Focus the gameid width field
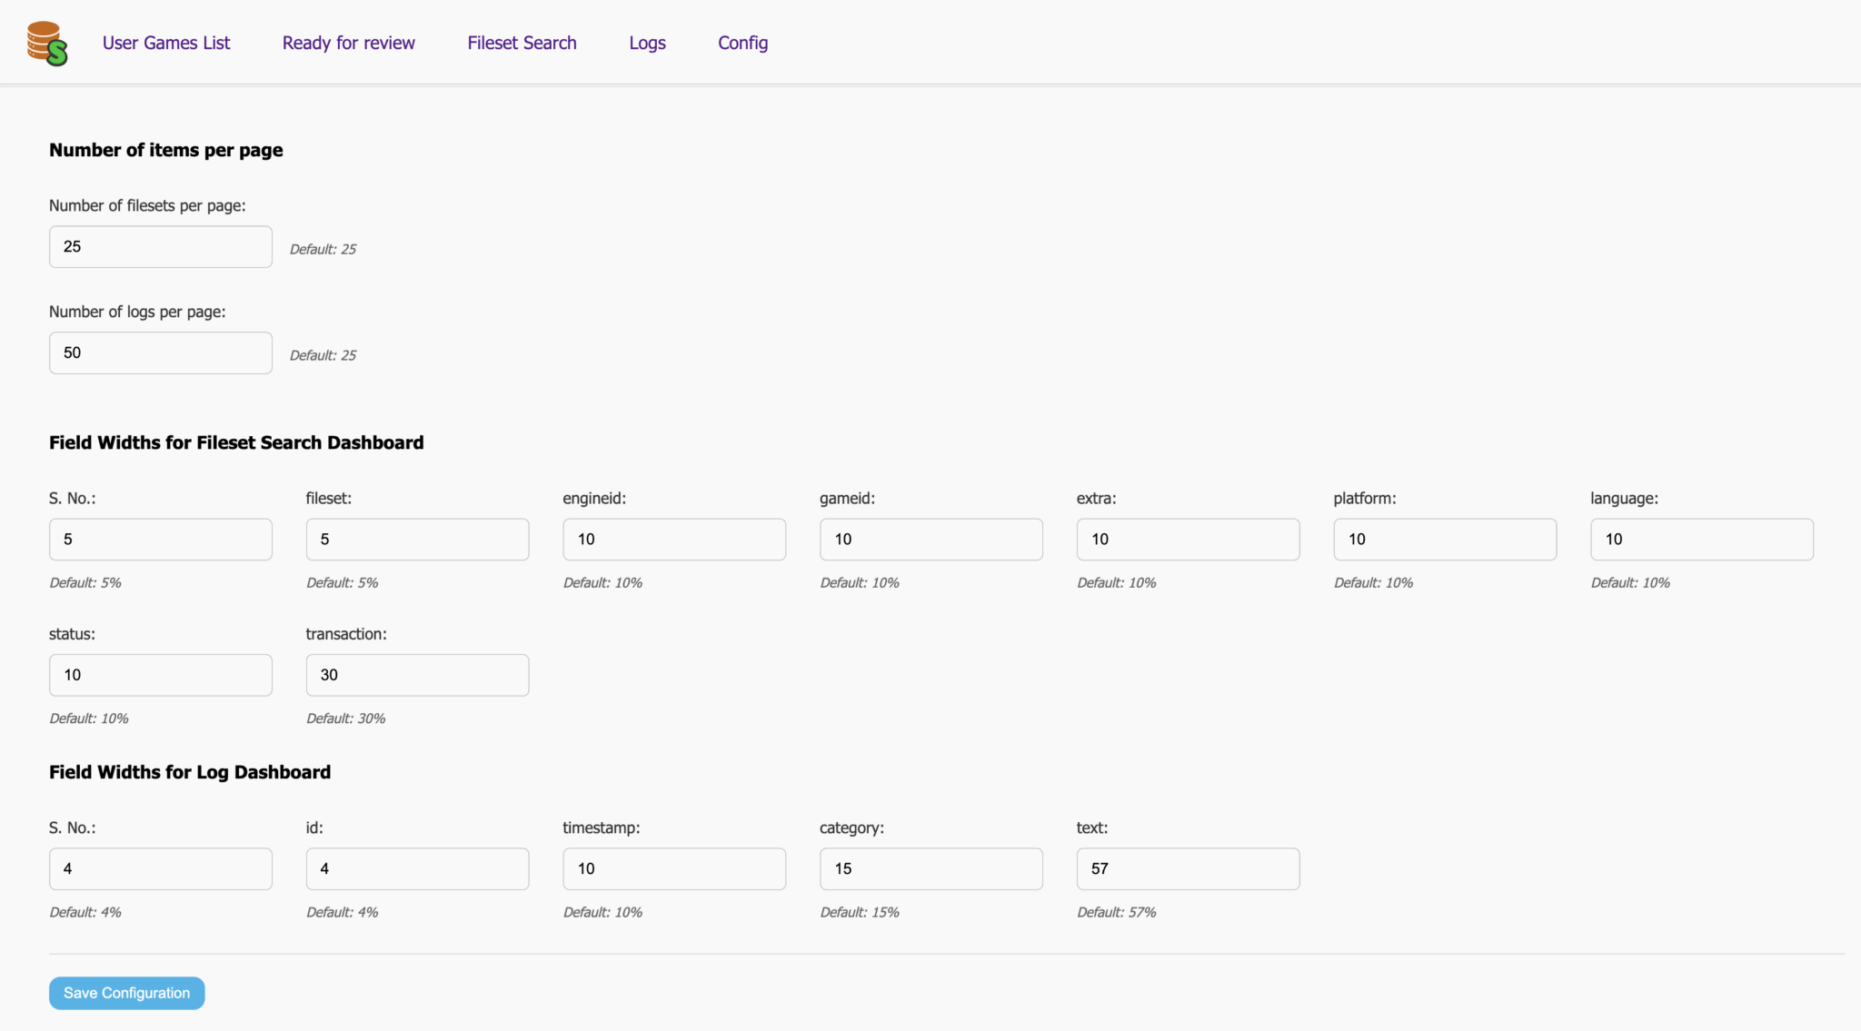 [x=931, y=540]
